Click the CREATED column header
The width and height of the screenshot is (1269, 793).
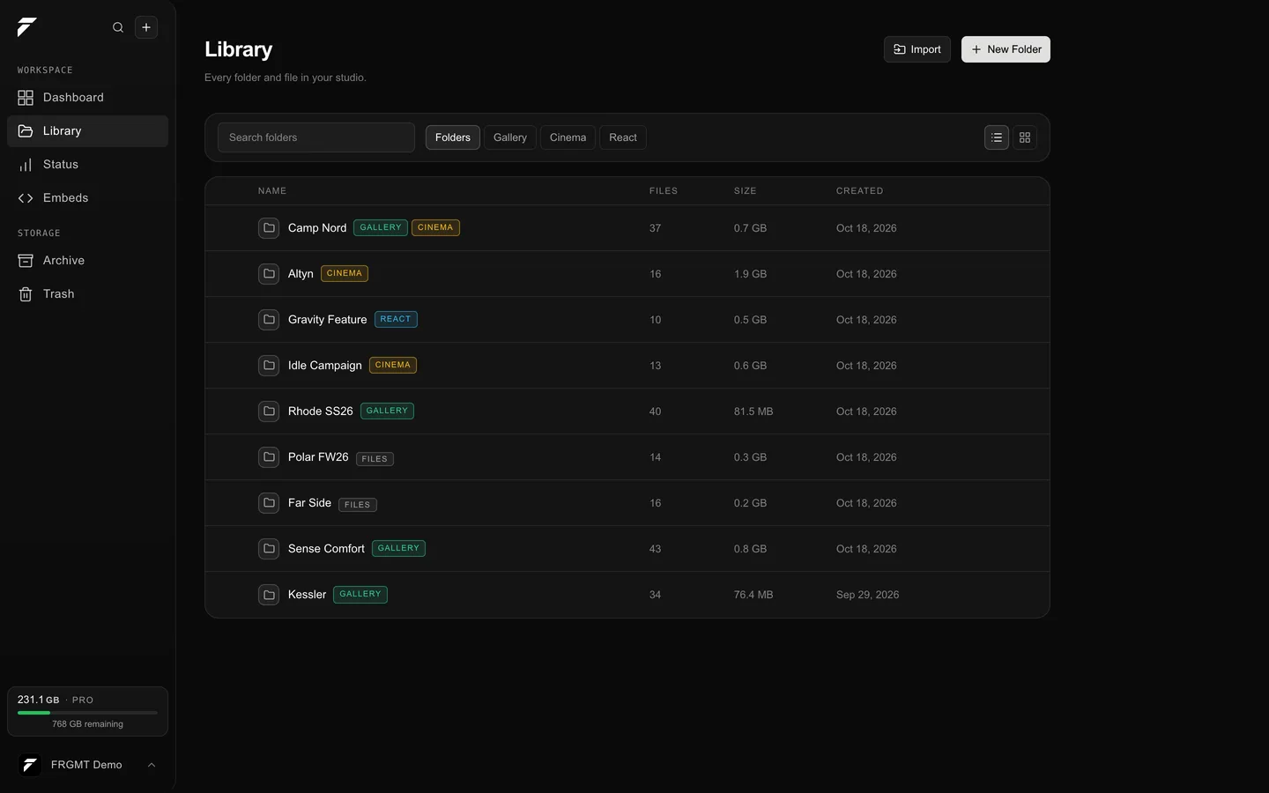(x=860, y=191)
